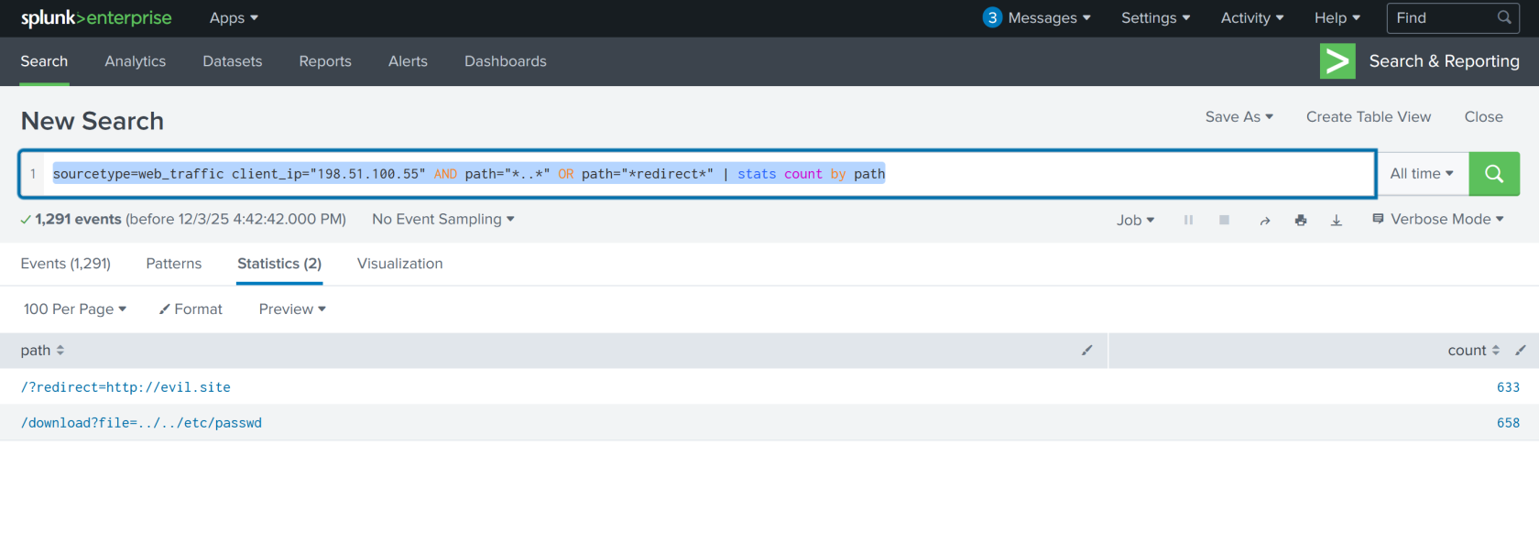Open the Datasets nav tab
The height and width of the screenshot is (553, 1539).
[233, 61]
